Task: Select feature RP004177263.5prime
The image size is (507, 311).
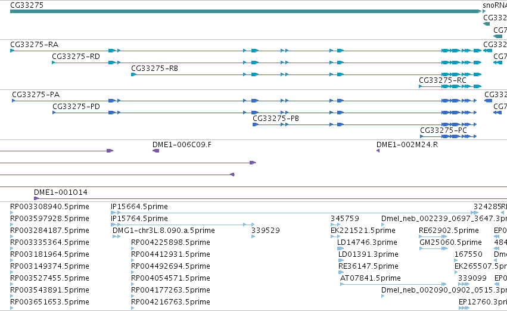Action: [171, 290]
